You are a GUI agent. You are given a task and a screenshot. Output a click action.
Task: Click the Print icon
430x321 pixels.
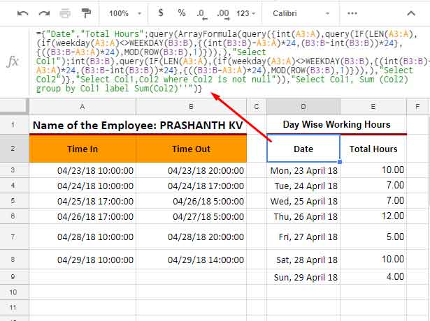point(65,13)
